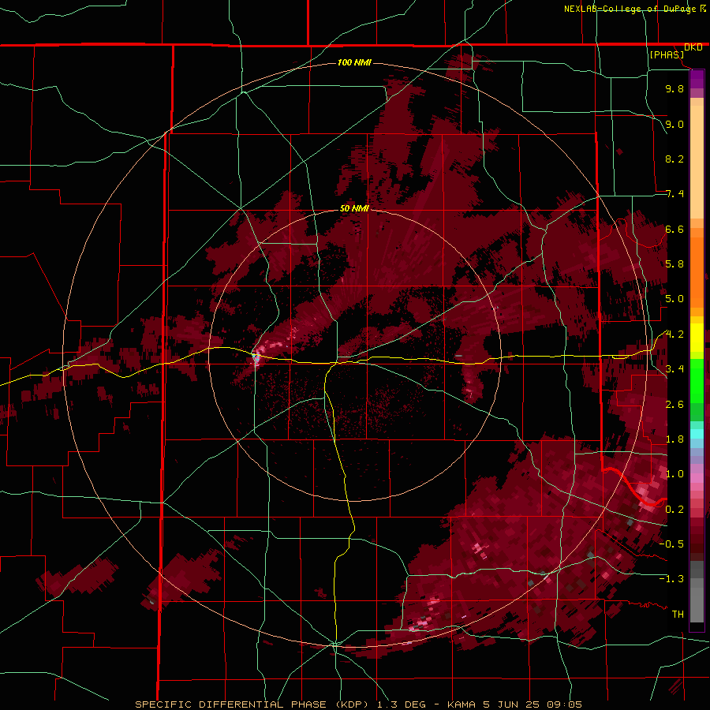Viewport: 710px width, 710px height.
Task: Click the -1.3 scale value
Action: (671, 579)
